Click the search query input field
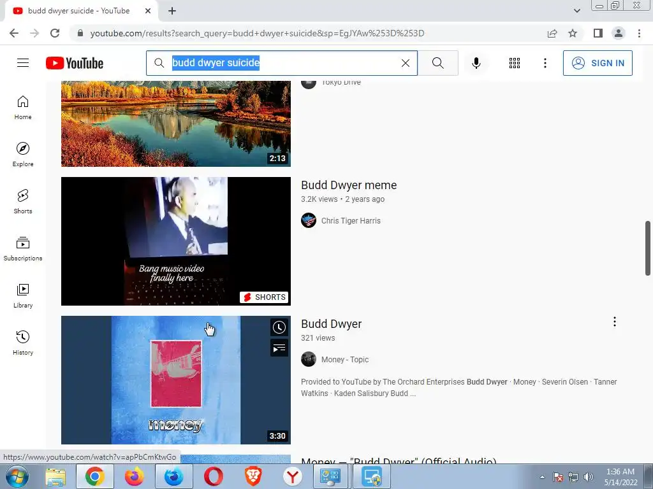 (282, 63)
